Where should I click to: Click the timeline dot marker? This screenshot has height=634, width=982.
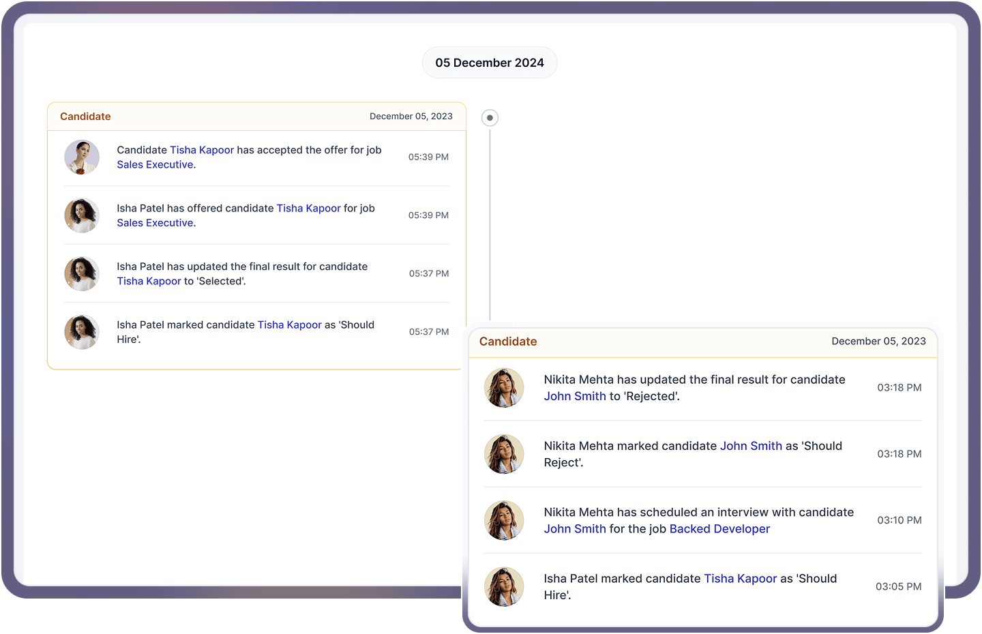click(x=490, y=117)
